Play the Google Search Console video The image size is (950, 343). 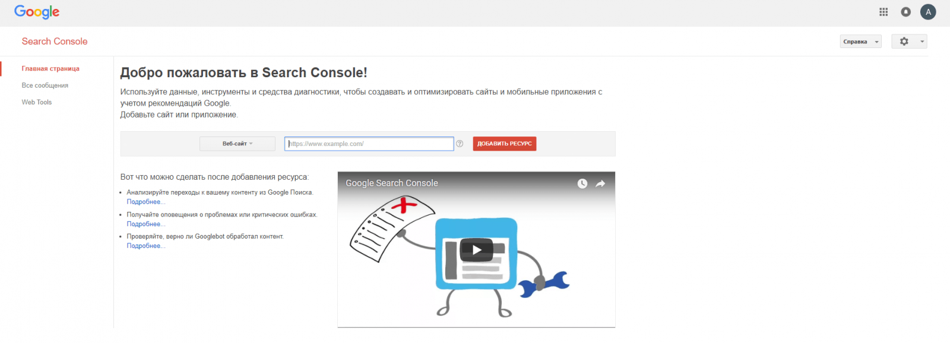pyautogui.click(x=476, y=250)
